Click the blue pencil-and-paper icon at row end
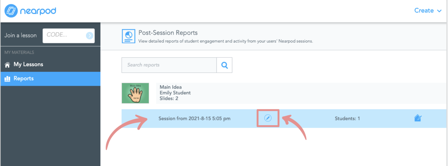The image size is (448, 166). tap(418, 118)
